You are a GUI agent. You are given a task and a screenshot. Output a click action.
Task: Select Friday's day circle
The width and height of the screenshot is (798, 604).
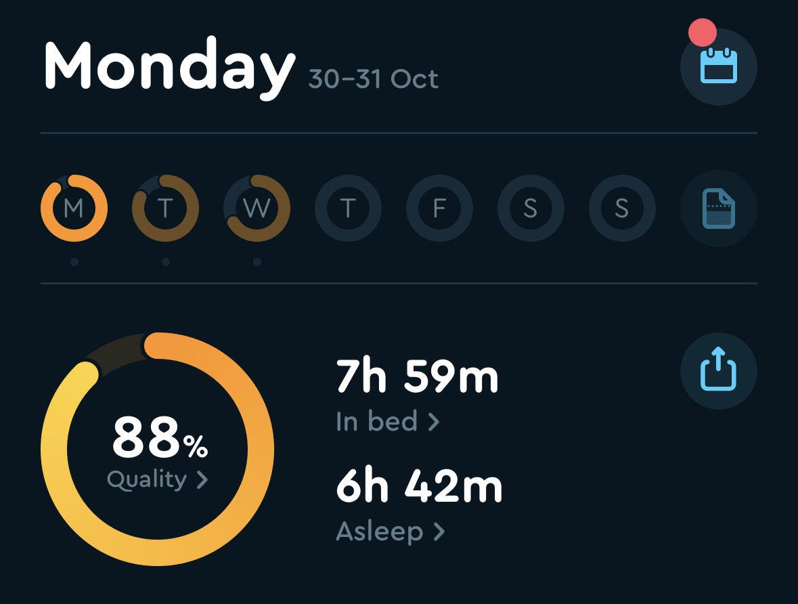point(439,209)
